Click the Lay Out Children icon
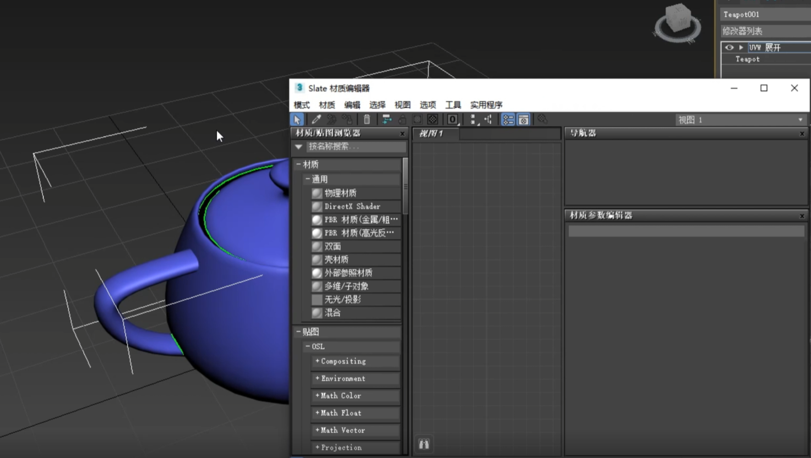This screenshot has height=458, width=811. coord(488,119)
